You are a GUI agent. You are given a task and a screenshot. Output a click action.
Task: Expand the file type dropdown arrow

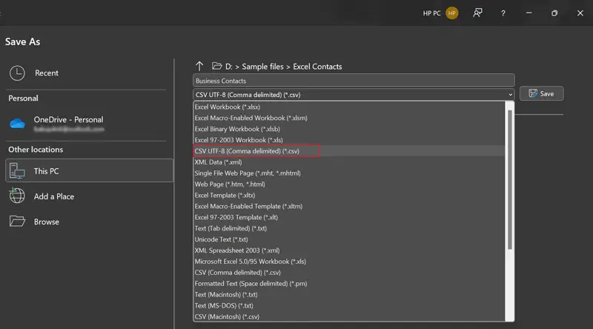[510, 94]
